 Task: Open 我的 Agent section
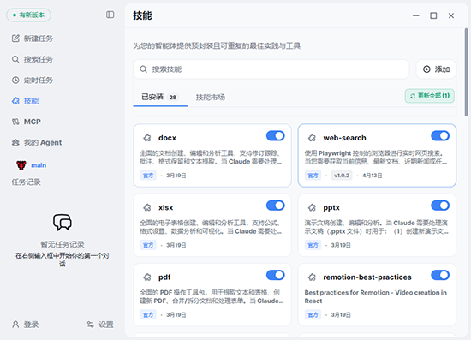[43, 142]
